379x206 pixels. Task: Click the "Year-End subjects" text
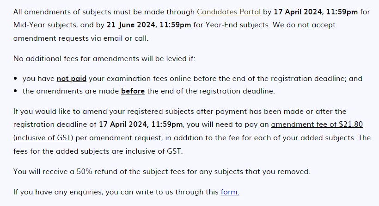click(238, 25)
